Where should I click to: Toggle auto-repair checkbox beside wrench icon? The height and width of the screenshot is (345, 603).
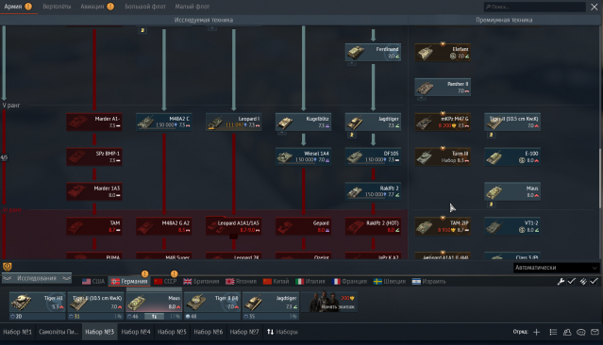[571, 281]
